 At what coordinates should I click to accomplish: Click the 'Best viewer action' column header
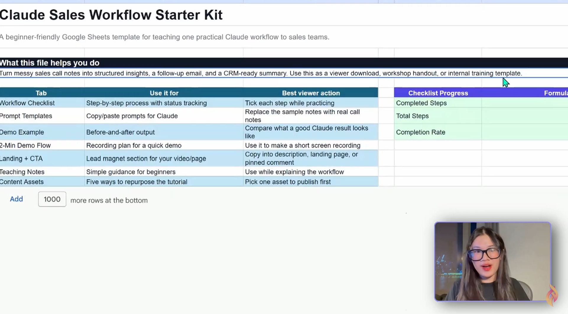tap(311, 93)
